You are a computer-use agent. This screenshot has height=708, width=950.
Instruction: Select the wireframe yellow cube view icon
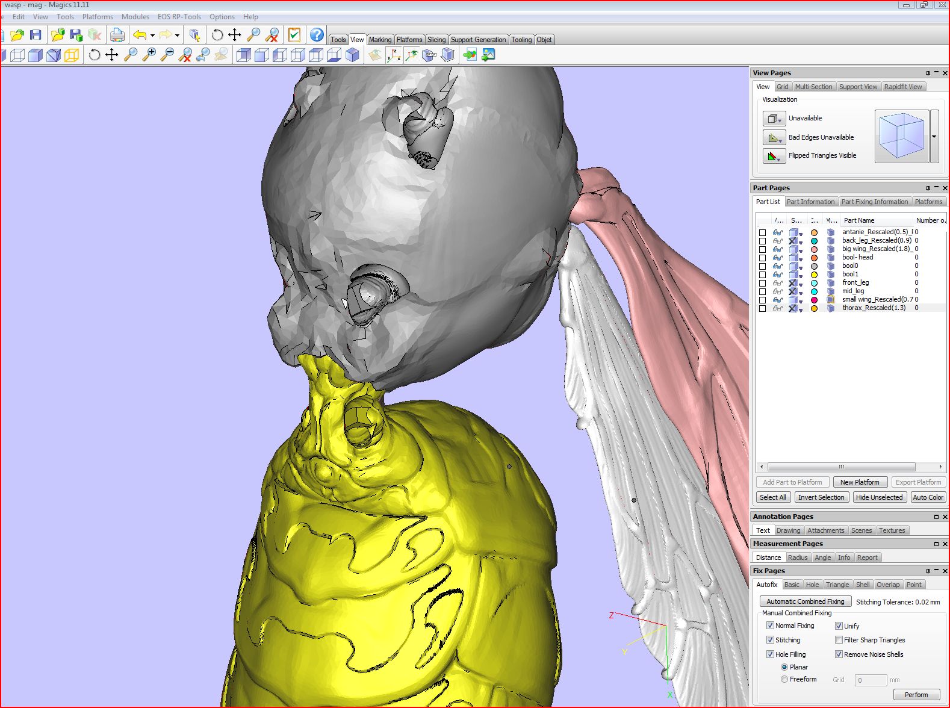[72, 55]
